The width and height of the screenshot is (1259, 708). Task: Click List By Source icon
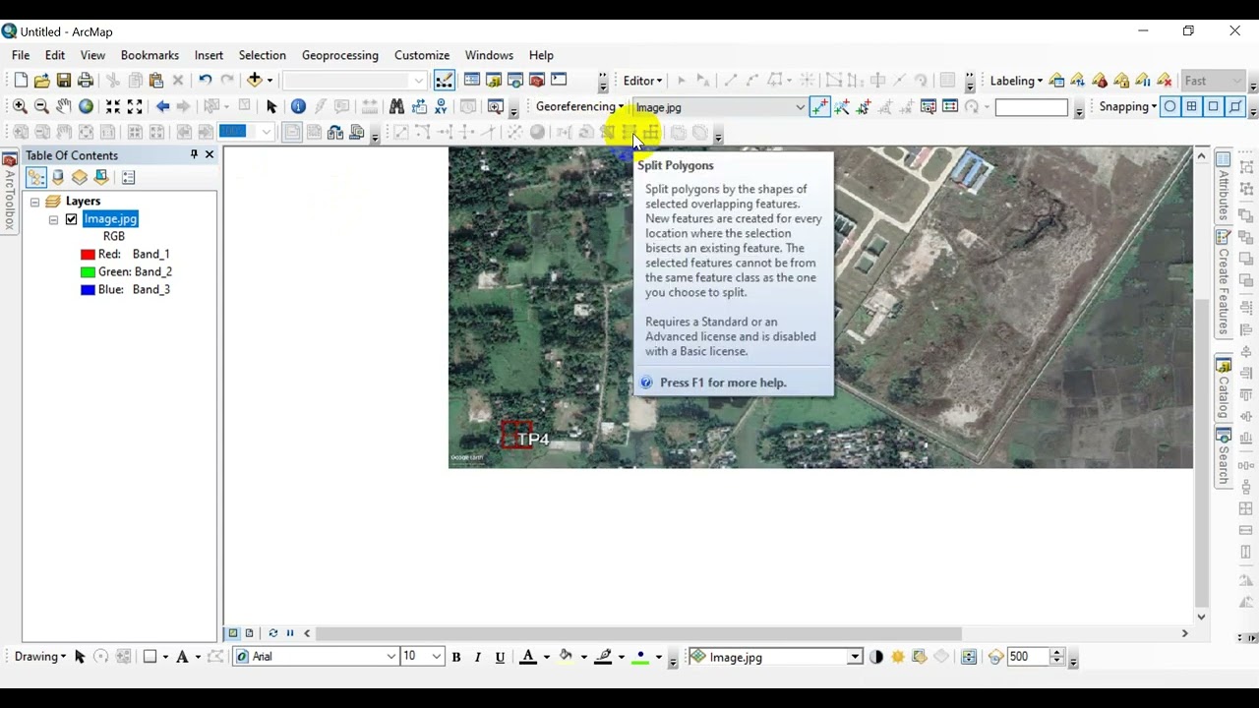coord(58,178)
